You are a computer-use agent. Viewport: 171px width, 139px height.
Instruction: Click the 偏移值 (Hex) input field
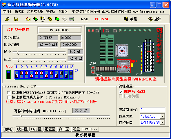pos(152,110)
